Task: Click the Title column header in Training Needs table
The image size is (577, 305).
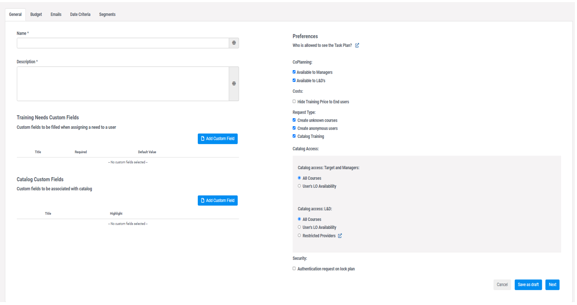Action: 38,152
